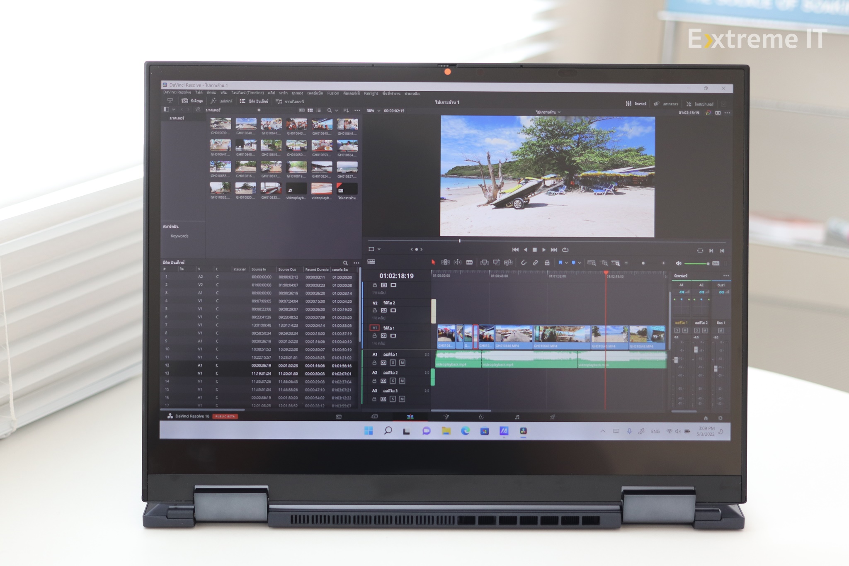Click the timeline zoom minus button
The width and height of the screenshot is (849, 566).
point(626,263)
